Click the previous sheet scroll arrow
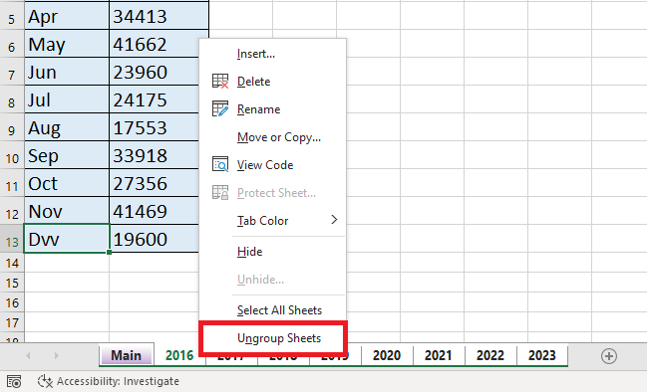 point(28,355)
